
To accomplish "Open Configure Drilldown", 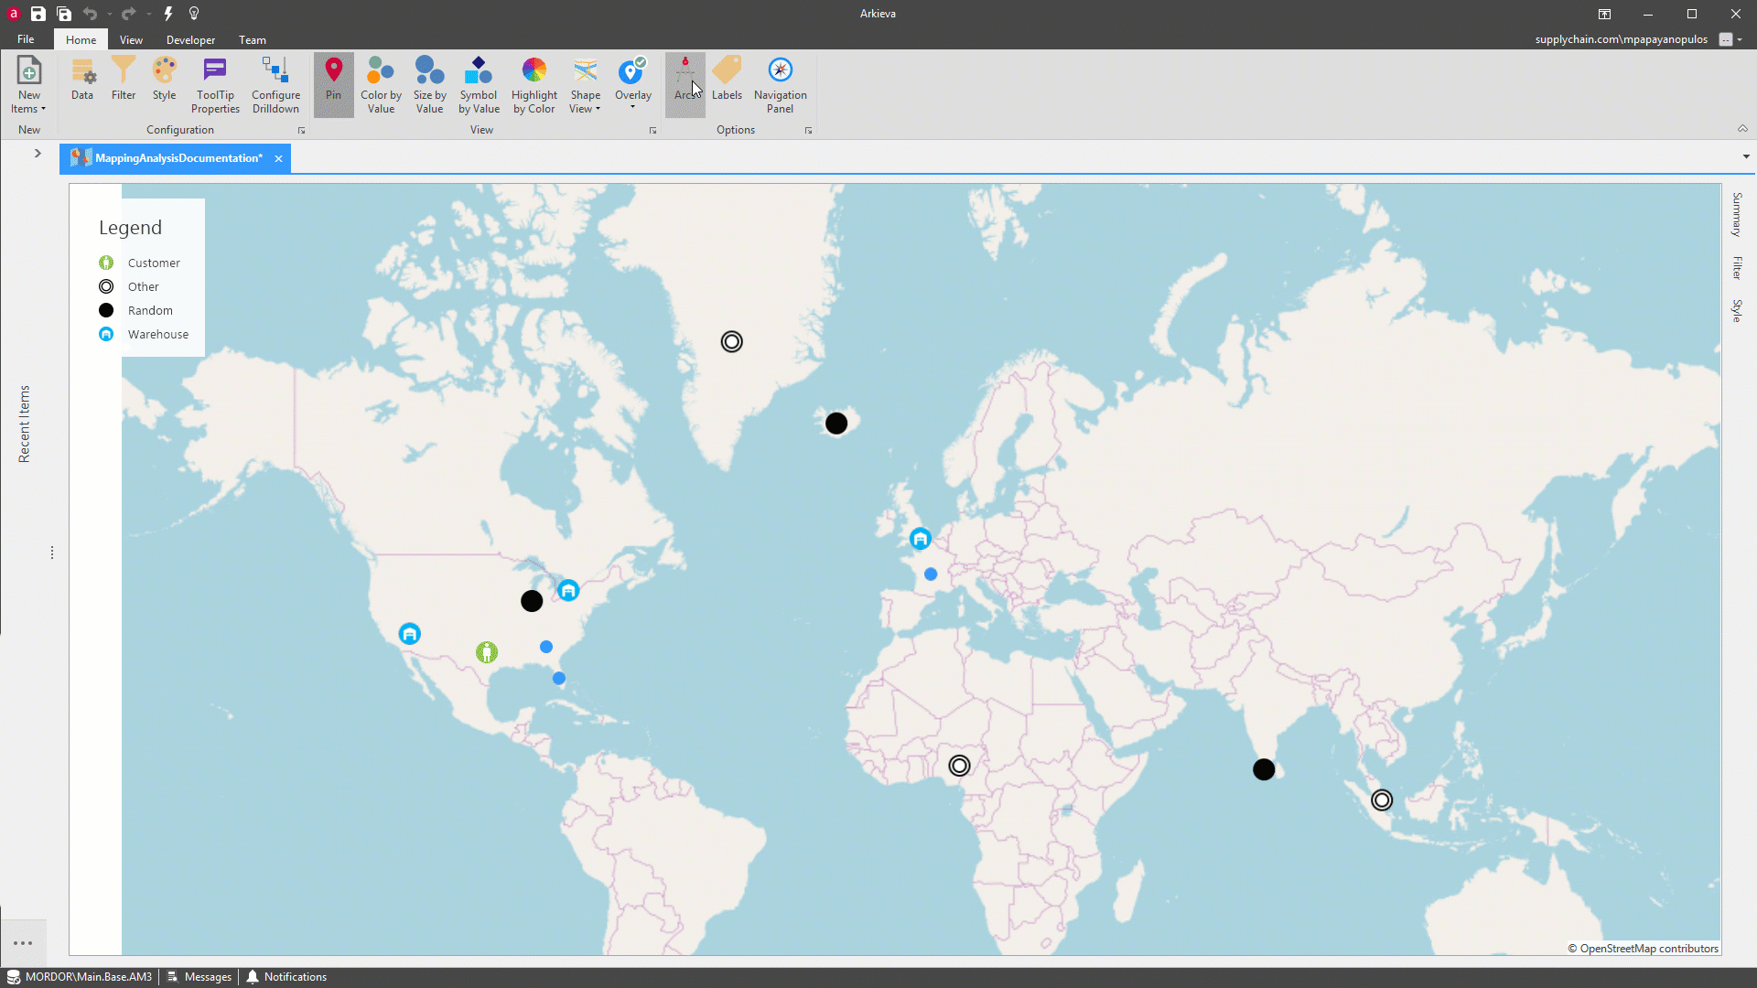I will (275, 85).
